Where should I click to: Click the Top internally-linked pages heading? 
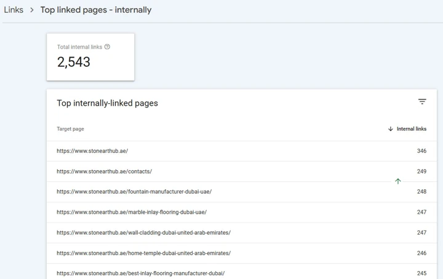pos(107,103)
